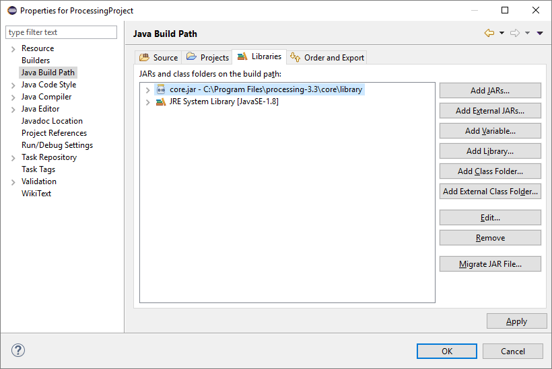This screenshot has width=552, height=369.
Task: Confirm with the OK button
Action: (x=447, y=351)
